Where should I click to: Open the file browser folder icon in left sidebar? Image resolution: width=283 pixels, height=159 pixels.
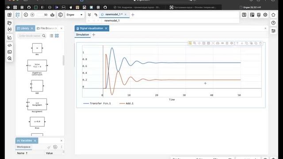tap(10, 23)
